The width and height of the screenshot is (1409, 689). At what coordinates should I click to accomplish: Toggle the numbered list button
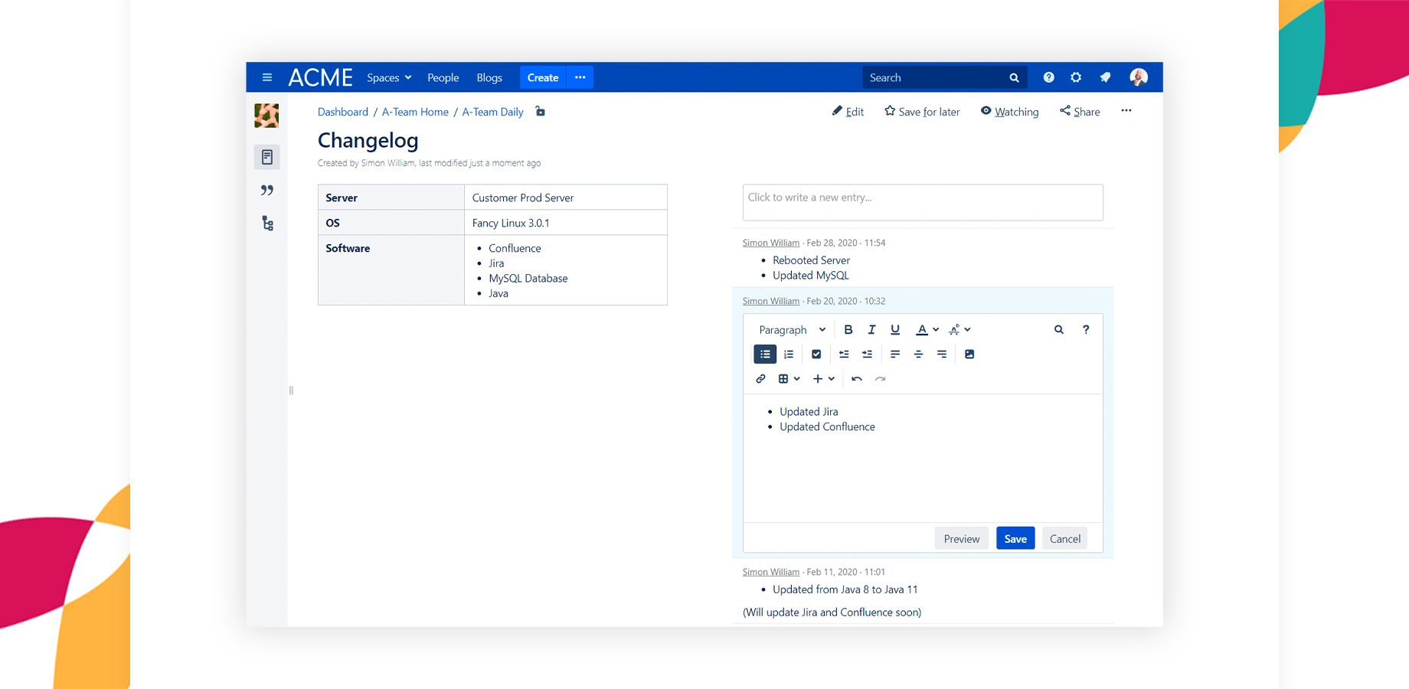pyautogui.click(x=789, y=354)
